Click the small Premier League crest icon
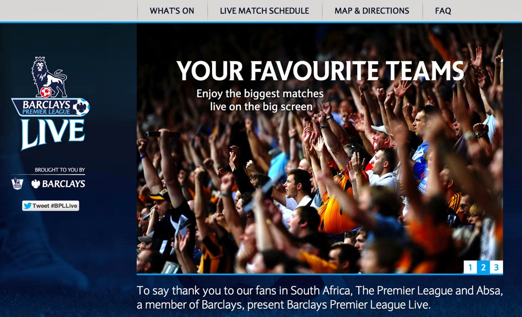Image resolution: width=522 pixels, height=317 pixels. (17, 183)
